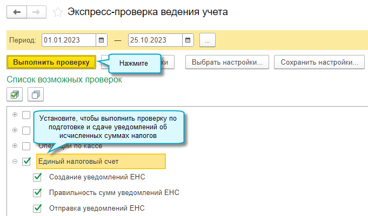Click Сохранить настройки button

coord(319,62)
